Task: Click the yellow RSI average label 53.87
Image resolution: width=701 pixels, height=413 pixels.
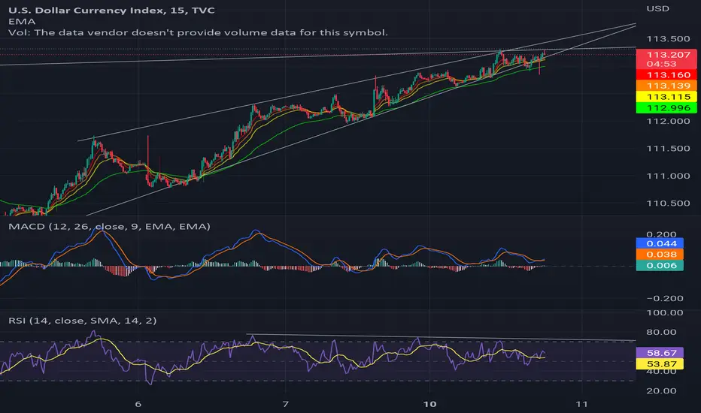Action: point(660,364)
